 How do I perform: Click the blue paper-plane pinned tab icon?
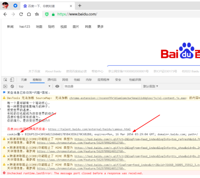[15, 6]
